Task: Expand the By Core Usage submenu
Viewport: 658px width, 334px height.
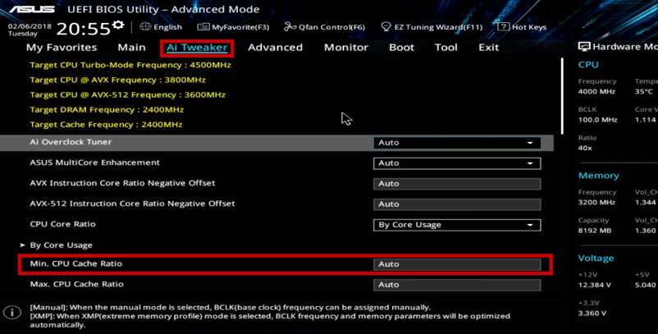Action: click(x=61, y=245)
